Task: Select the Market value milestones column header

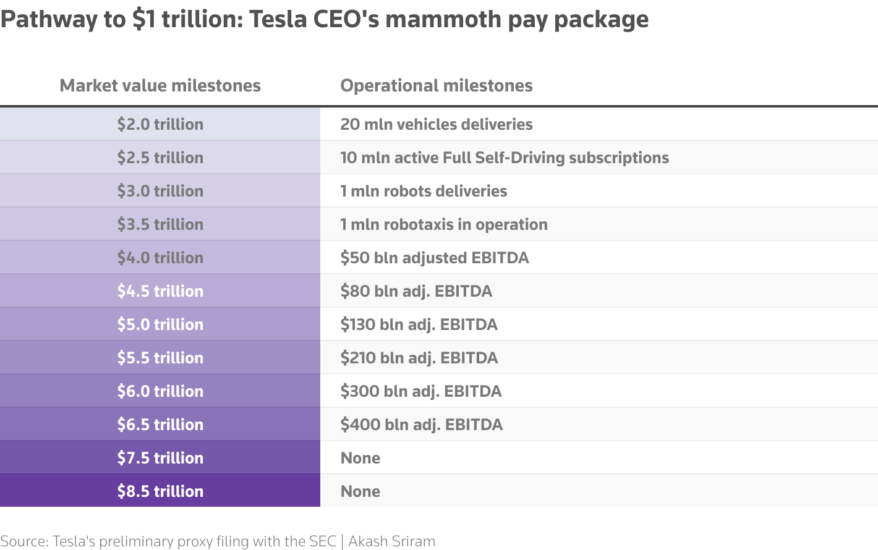Action: [160, 85]
